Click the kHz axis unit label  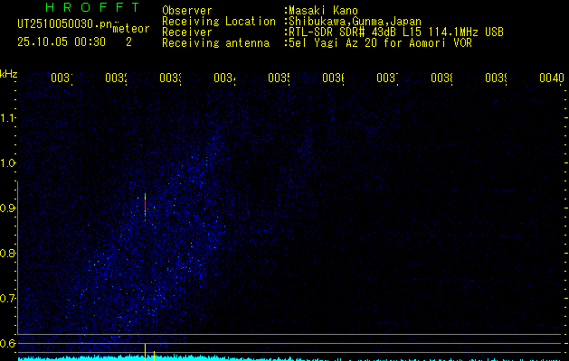(x=9, y=74)
